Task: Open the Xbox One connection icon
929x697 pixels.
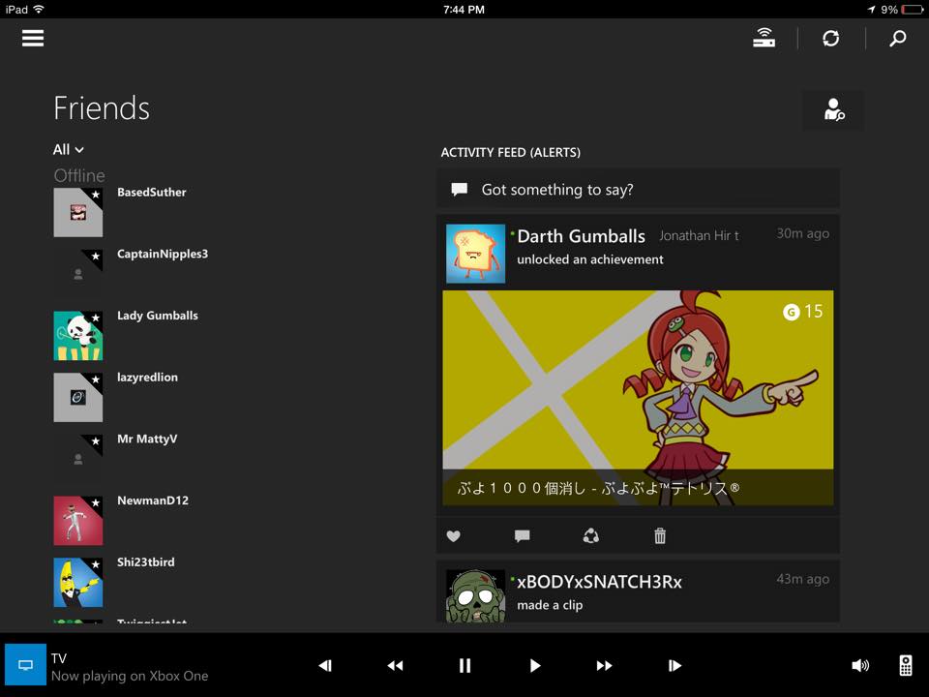Action: pos(764,37)
